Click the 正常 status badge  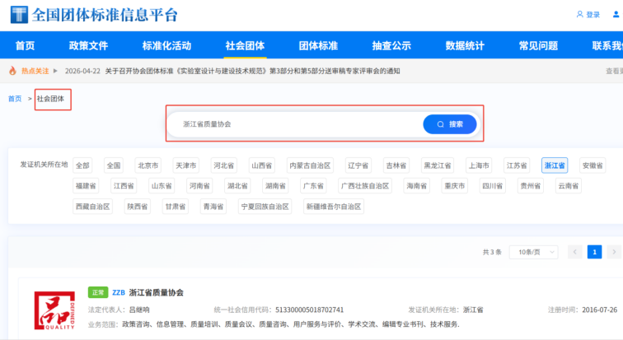click(98, 292)
